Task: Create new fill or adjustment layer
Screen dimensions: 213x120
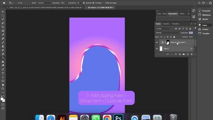Action: [180, 54]
